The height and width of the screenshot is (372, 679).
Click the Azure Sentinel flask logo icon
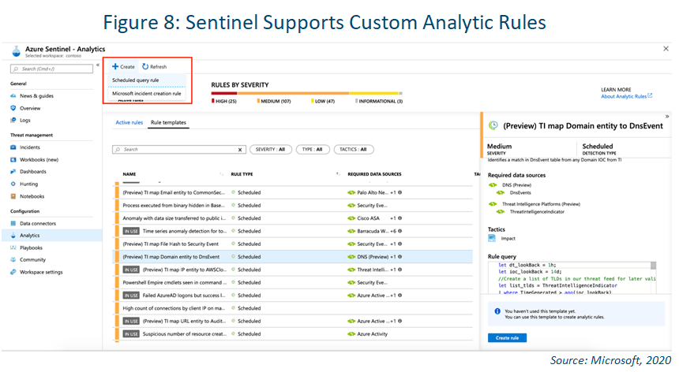click(16, 52)
